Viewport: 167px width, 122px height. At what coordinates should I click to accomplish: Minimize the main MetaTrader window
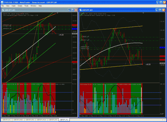coord(158,2)
